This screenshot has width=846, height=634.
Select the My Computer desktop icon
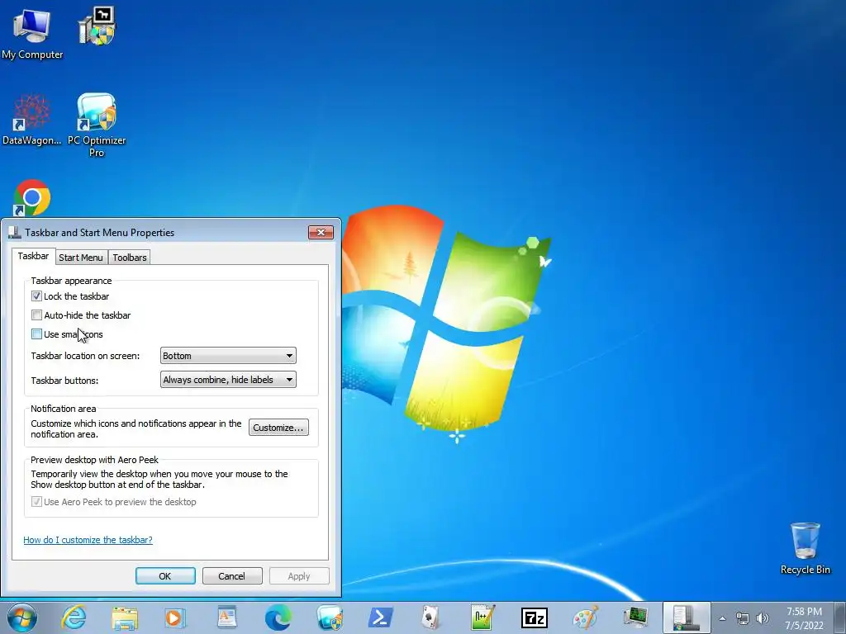32,33
